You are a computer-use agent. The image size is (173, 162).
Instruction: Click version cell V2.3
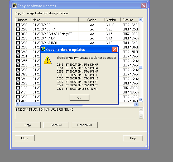click(109, 29)
